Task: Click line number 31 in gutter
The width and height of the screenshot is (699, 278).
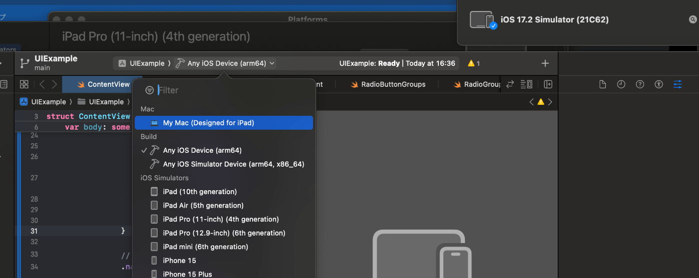Action: [x=34, y=231]
